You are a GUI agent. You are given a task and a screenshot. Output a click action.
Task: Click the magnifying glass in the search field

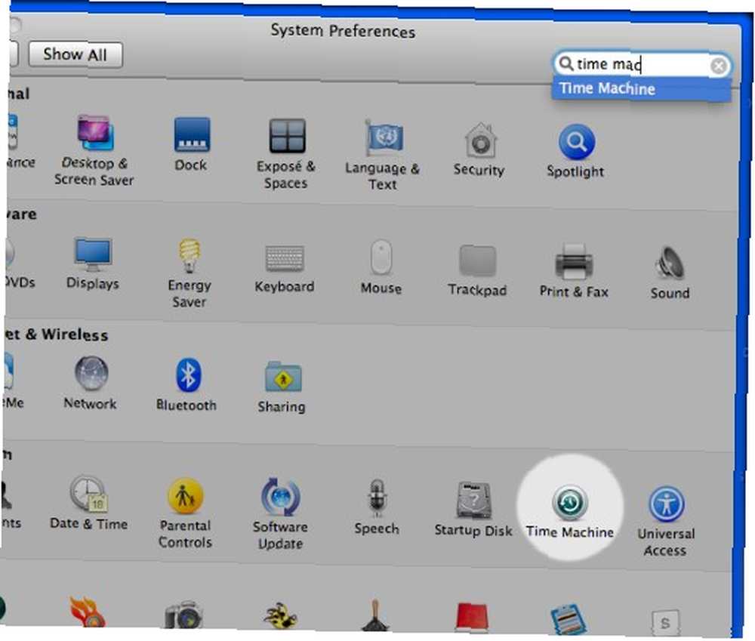point(566,63)
